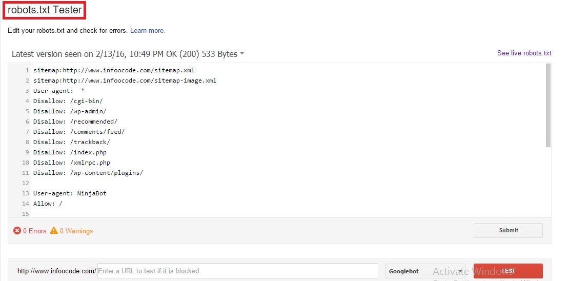Click the 0 Warnings label
Viewport: 569px width, 281px height.
click(x=76, y=231)
